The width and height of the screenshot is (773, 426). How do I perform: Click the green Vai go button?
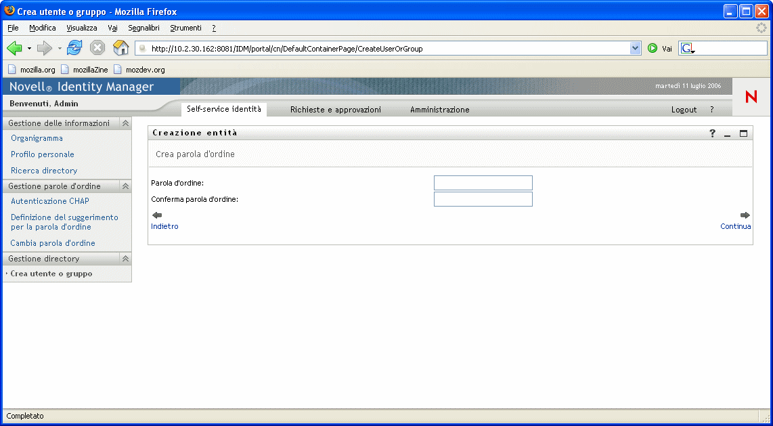click(x=653, y=48)
